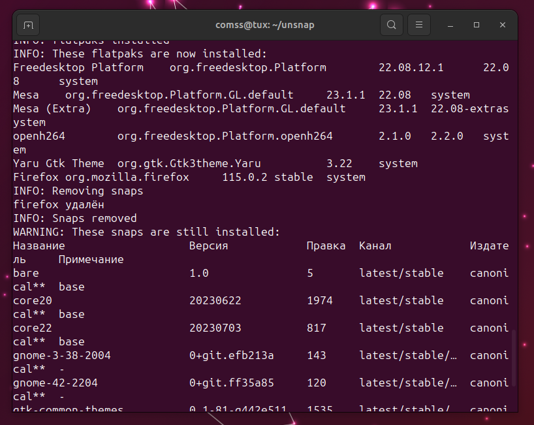Click the gnome-3-38-2004 snap entry
Viewport: 534px width, 425px height.
62,355
